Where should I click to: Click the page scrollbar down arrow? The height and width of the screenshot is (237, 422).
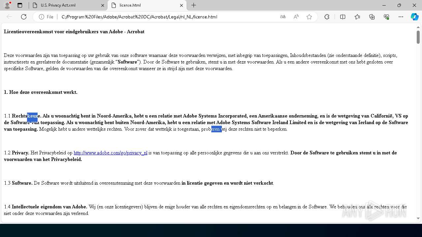[x=418, y=218]
